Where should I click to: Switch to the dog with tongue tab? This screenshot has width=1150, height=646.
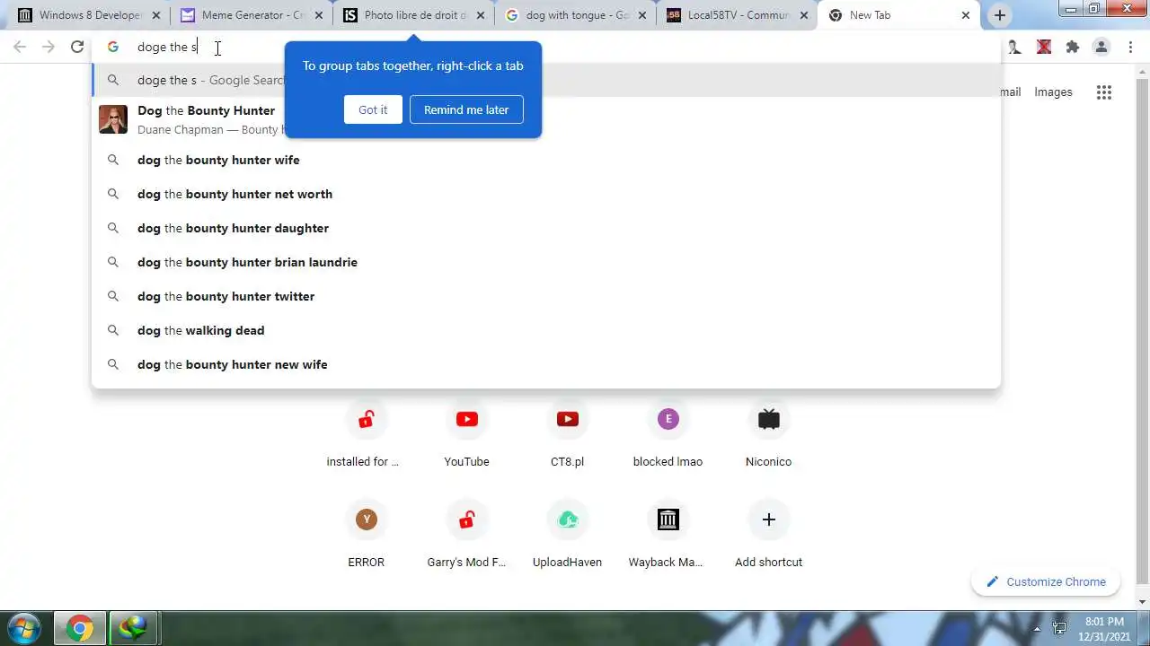pos(575,15)
